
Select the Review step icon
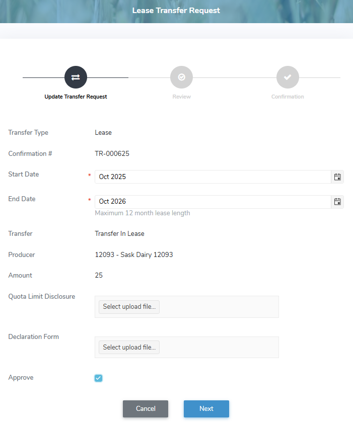pyautogui.click(x=181, y=77)
